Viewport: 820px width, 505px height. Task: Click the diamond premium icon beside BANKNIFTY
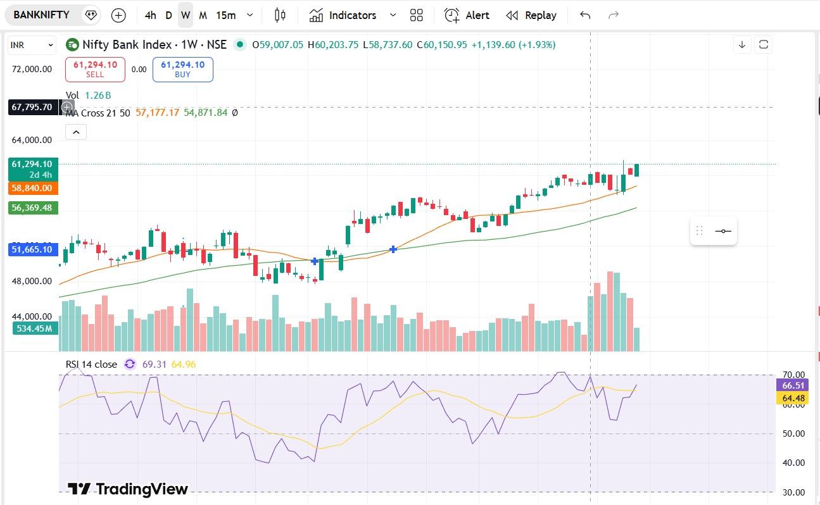click(x=91, y=15)
